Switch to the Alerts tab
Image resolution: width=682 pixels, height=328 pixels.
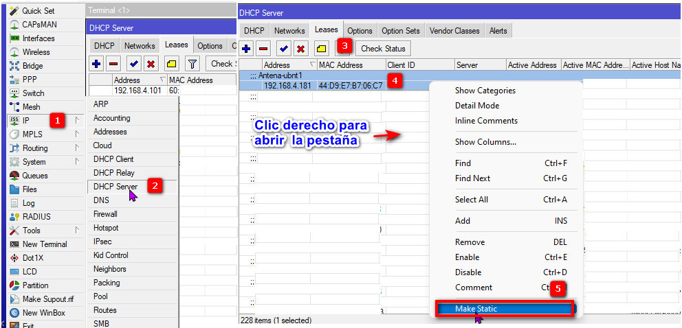point(498,31)
